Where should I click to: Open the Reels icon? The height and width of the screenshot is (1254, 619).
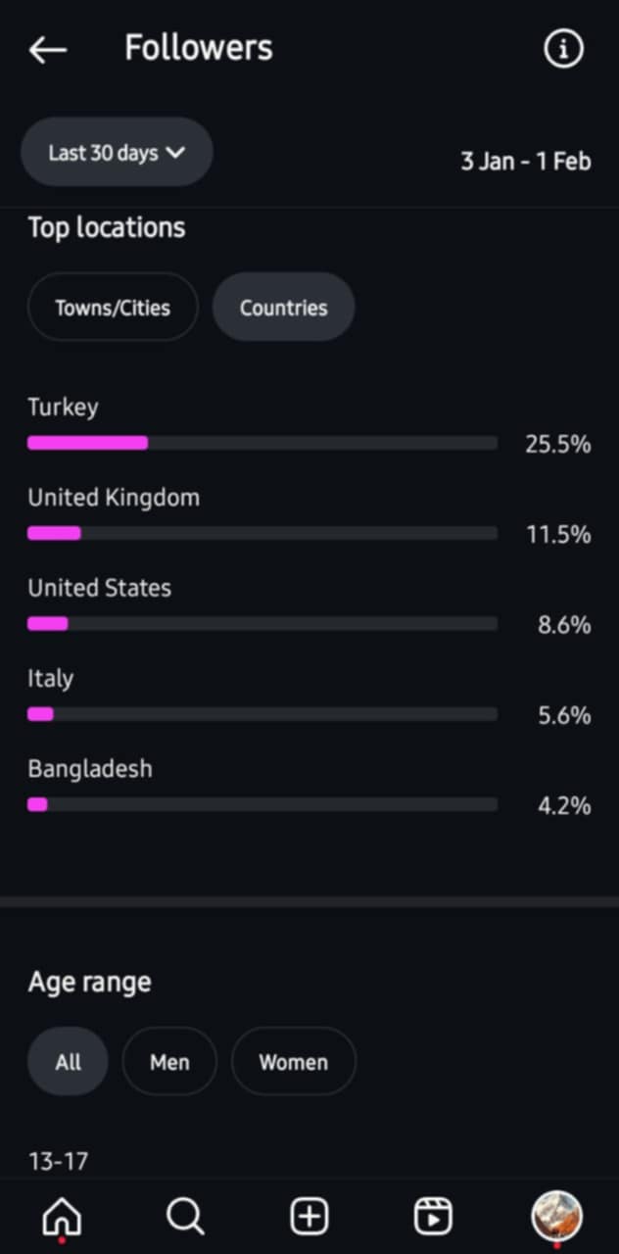tap(433, 1217)
